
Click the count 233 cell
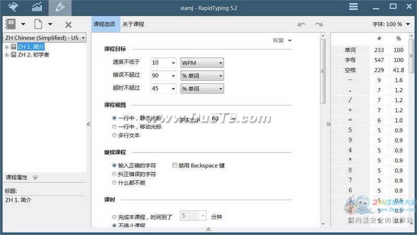[x=379, y=50]
